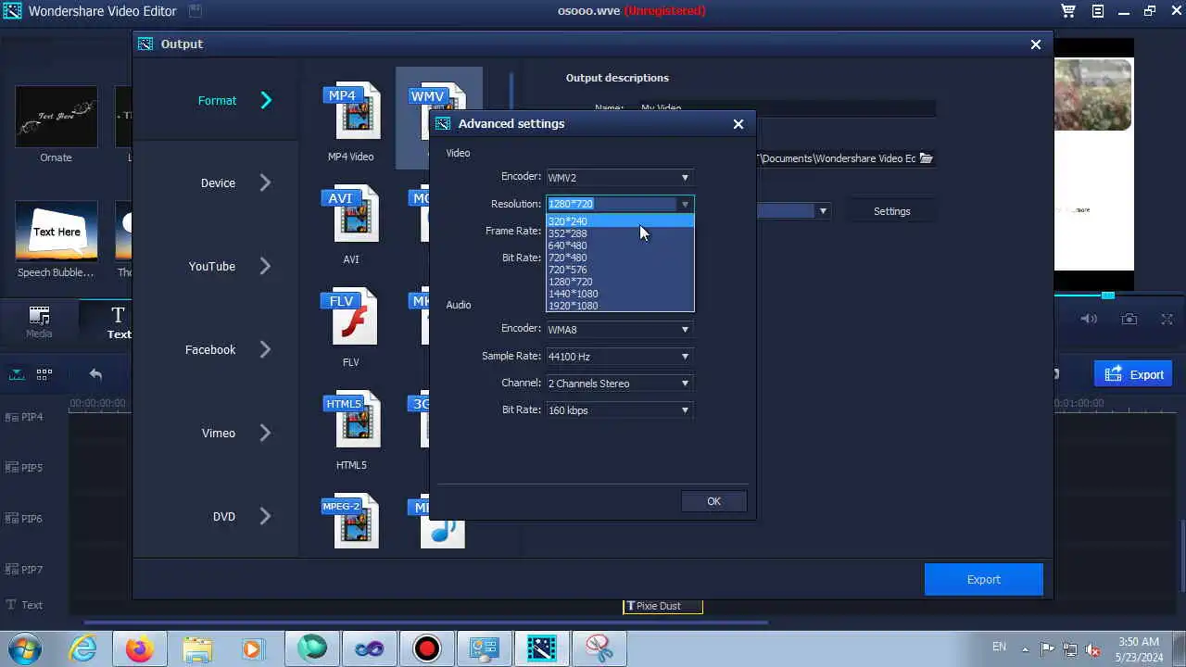Open the file explorer folder in taskbar
Screen dimensions: 1186x667
[197, 649]
